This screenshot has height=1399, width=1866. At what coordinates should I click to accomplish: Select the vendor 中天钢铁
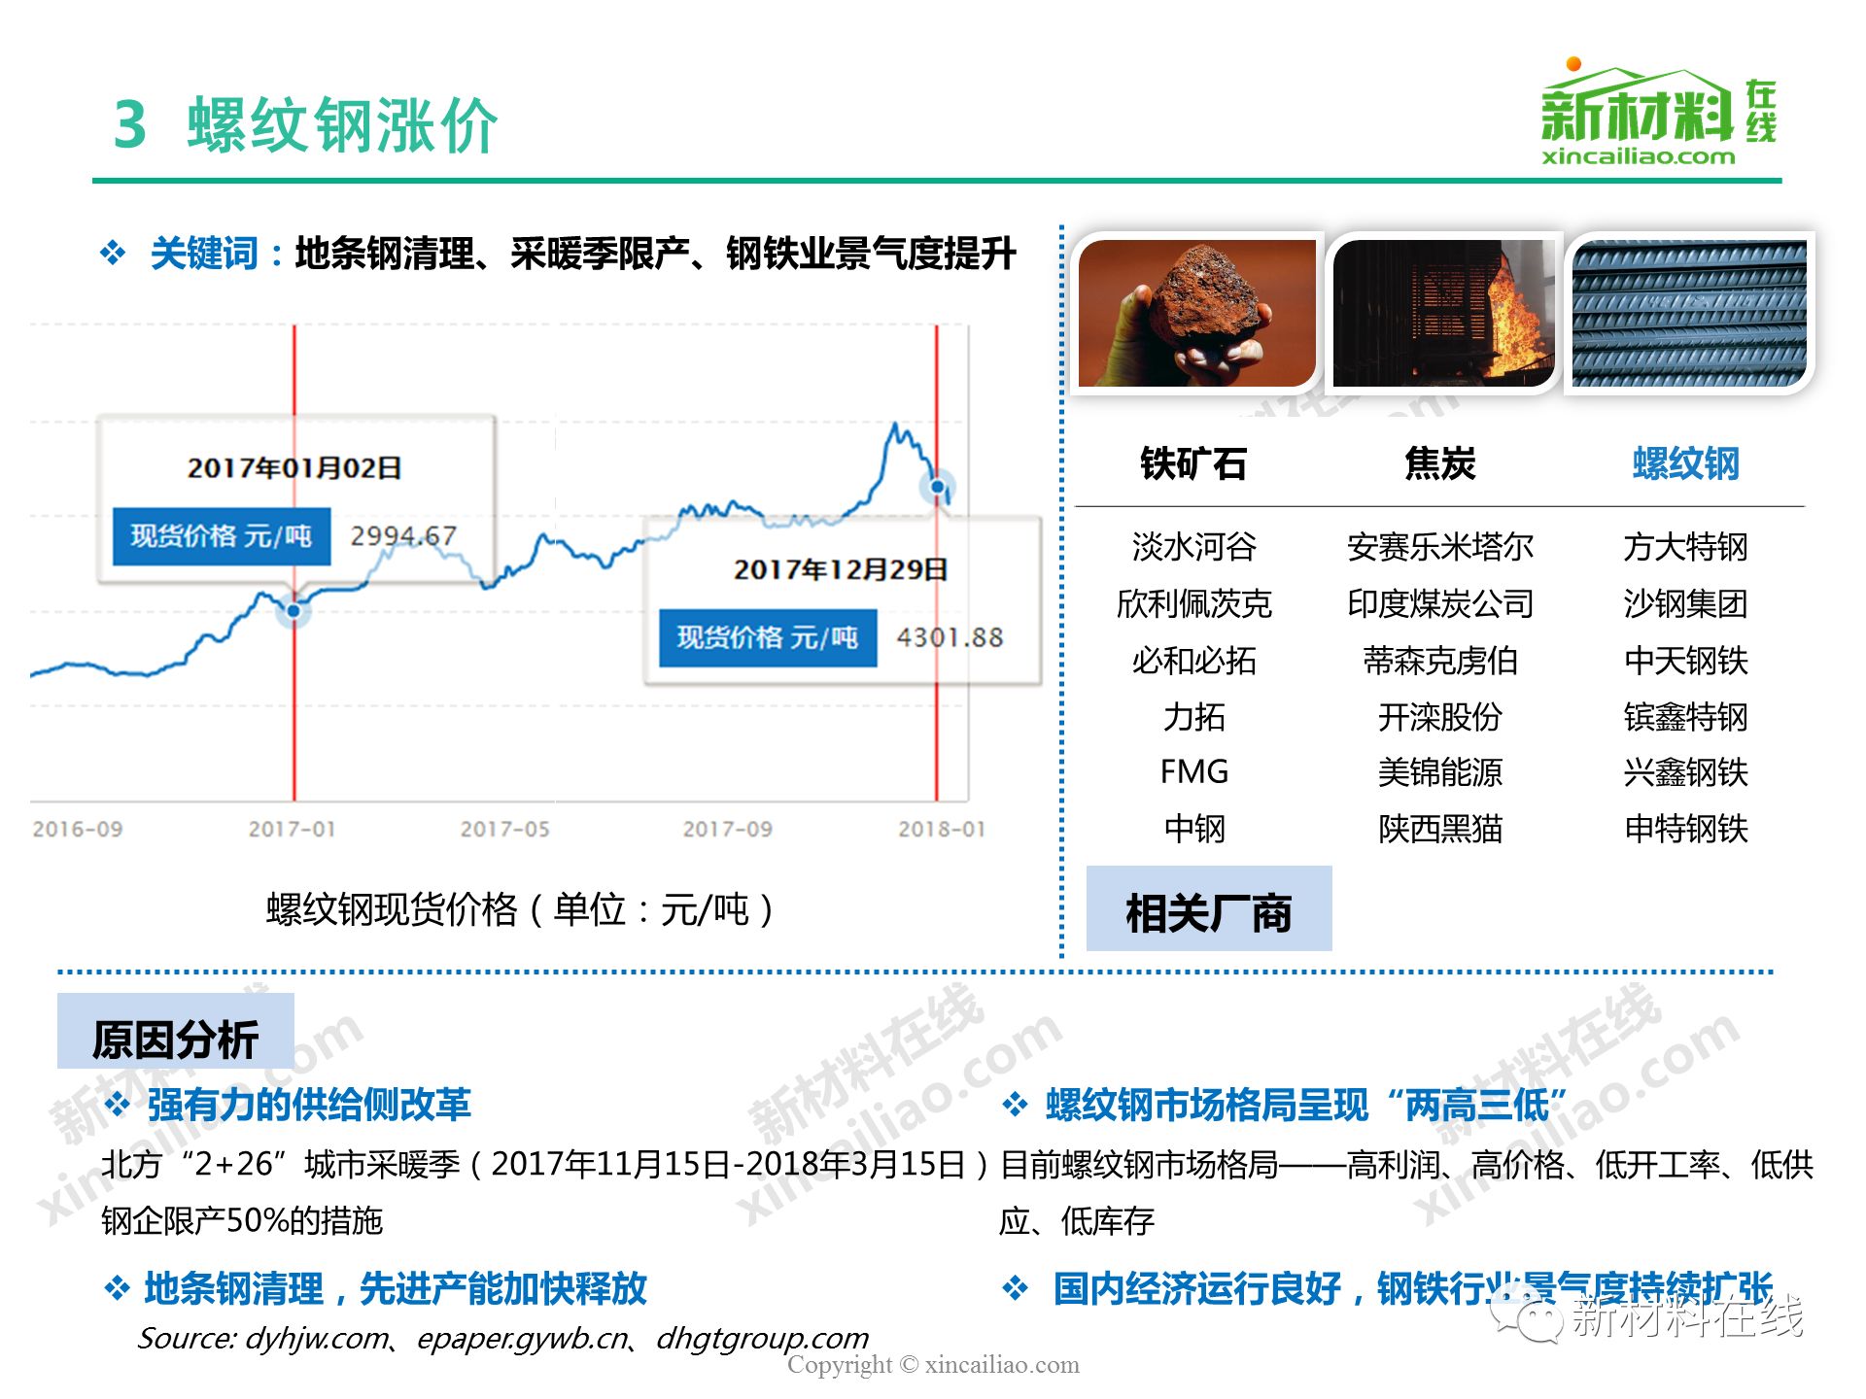[1686, 661]
